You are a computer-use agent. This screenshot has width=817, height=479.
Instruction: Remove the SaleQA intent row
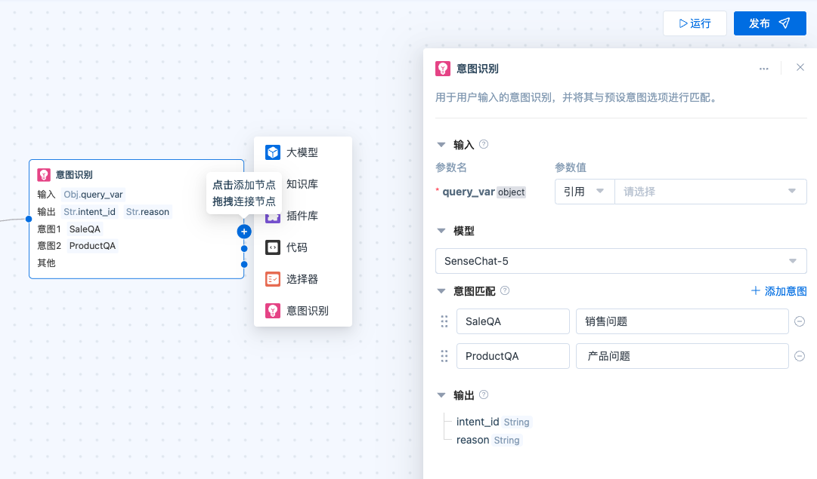tap(800, 321)
